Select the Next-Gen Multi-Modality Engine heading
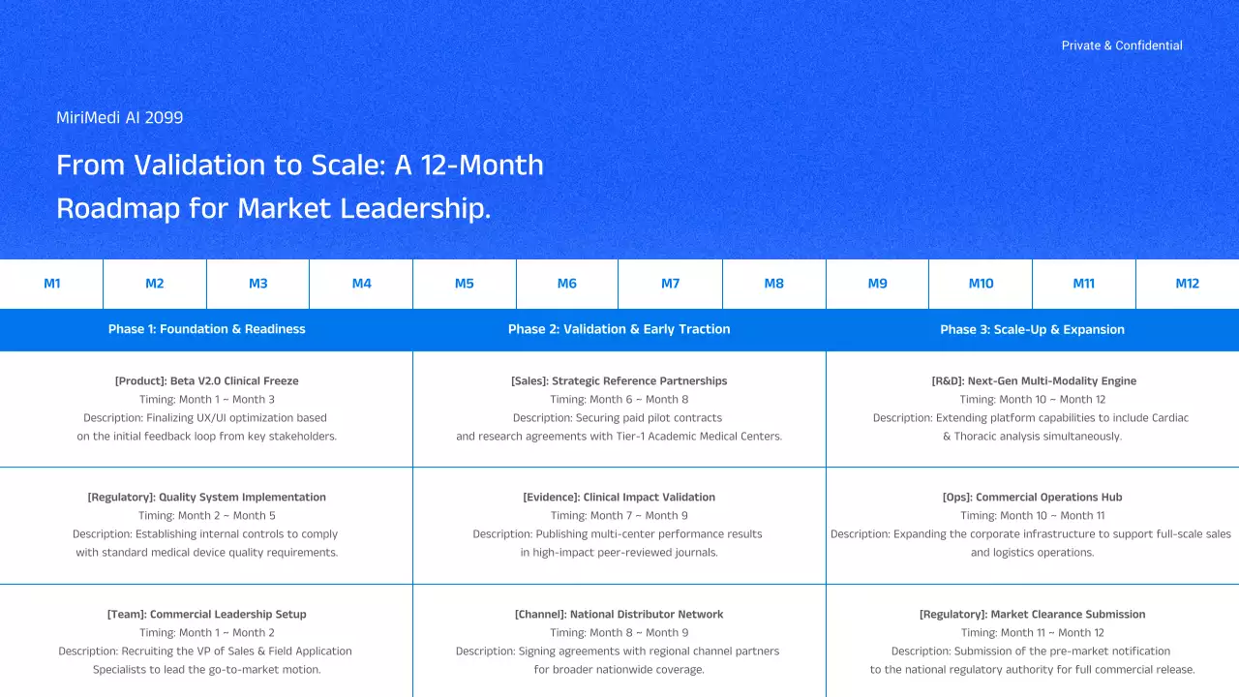1239x697 pixels. [1033, 380]
